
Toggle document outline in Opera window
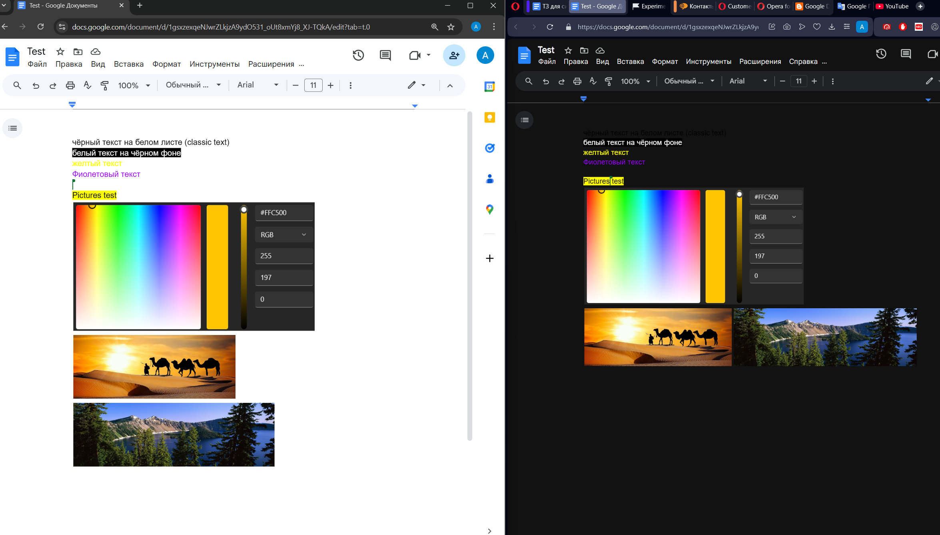(x=525, y=120)
